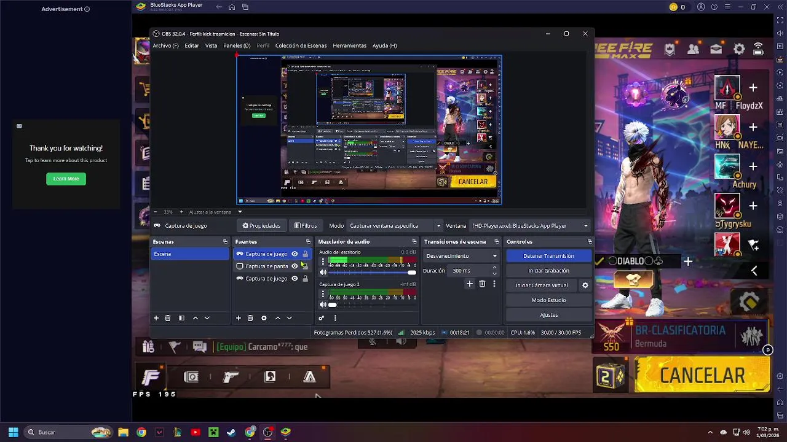Viewport: 787px width, 442px height.
Task: Open source Propiedades button
Action: (x=261, y=226)
